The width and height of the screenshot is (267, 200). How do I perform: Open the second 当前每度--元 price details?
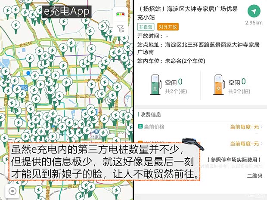pos(246,144)
